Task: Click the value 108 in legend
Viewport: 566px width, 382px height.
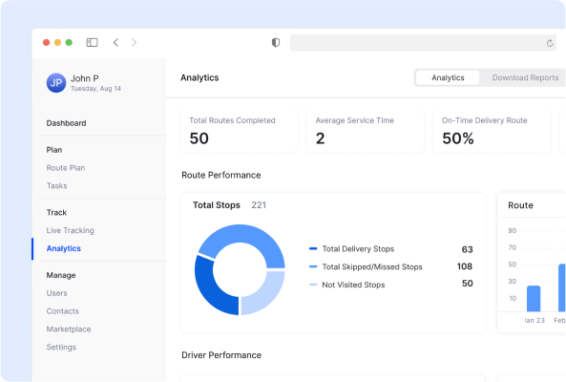Action: pos(465,266)
